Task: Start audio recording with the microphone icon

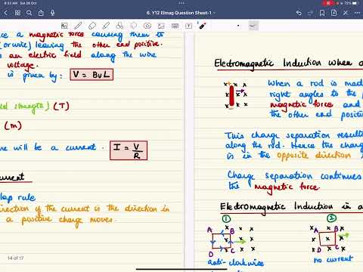Action: point(52,13)
